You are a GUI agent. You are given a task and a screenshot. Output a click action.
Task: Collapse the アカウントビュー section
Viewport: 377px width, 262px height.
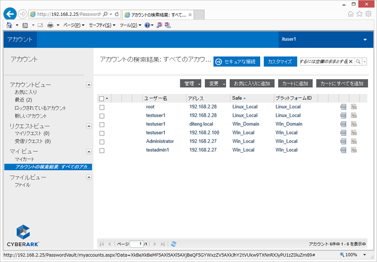point(89,85)
